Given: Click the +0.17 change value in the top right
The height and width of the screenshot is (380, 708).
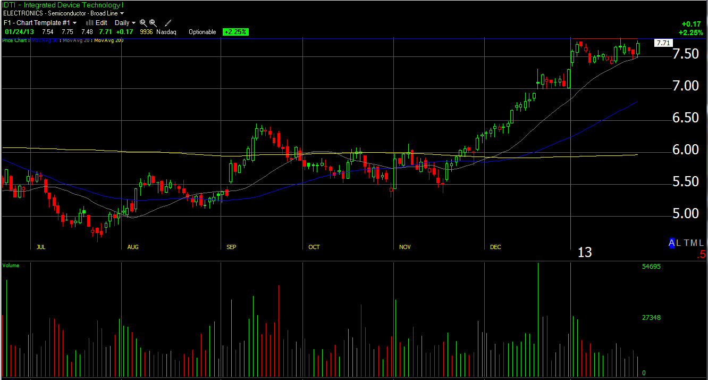Looking at the screenshot, I should 691,24.
